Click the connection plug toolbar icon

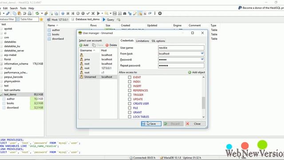8,13
